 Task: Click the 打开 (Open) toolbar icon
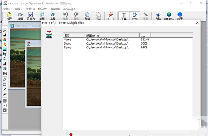pos(9,16)
